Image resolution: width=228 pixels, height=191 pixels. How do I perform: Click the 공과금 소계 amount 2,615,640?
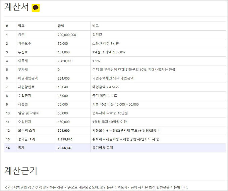(x=65, y=139)
